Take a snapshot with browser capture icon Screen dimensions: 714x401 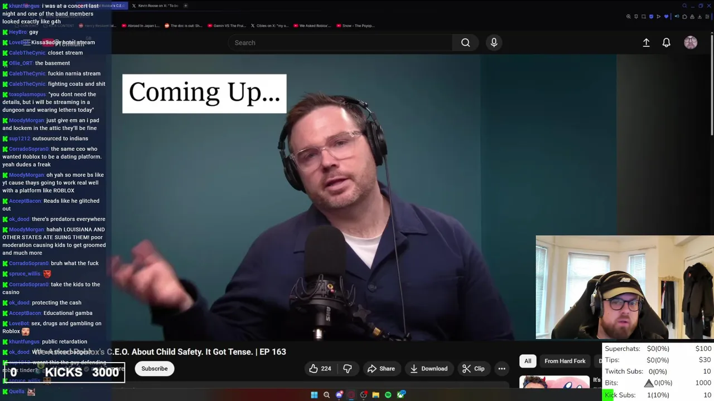point(644,17)
